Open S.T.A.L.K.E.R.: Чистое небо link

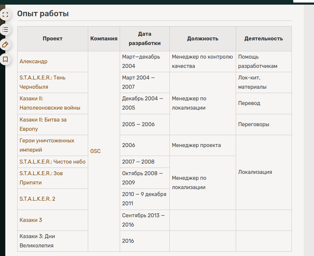click(52, 162)
